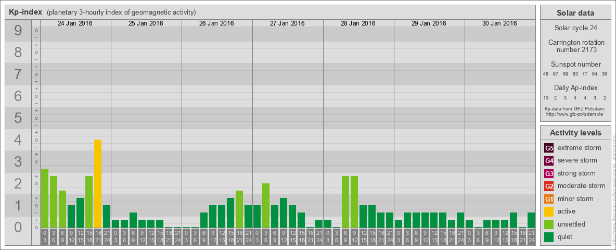Click the G2 moderate storm icon

coord(549,186)
